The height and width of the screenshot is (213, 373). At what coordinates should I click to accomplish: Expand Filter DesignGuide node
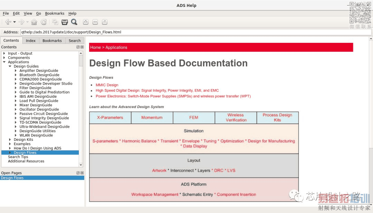click(x=16, y=88)
